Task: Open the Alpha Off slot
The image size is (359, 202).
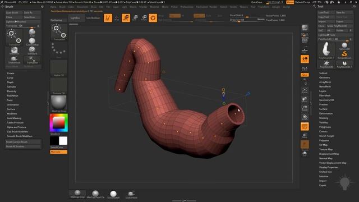Action: pyautogui.click(x=59, y=68)
